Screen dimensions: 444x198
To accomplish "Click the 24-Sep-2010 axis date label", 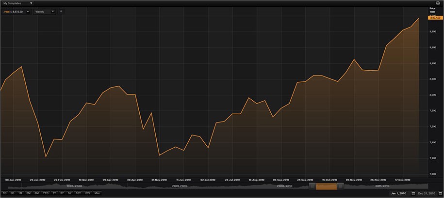I will coord(305,180).
